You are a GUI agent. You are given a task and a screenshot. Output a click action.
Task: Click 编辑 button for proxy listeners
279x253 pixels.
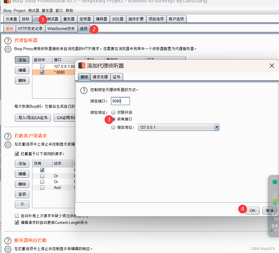[22, 70]
